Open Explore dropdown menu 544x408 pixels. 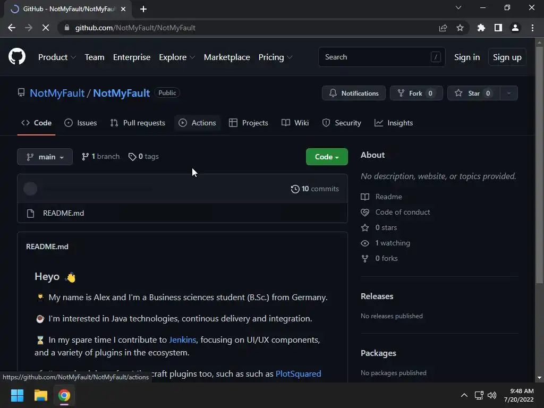click(x=177, y=57)
